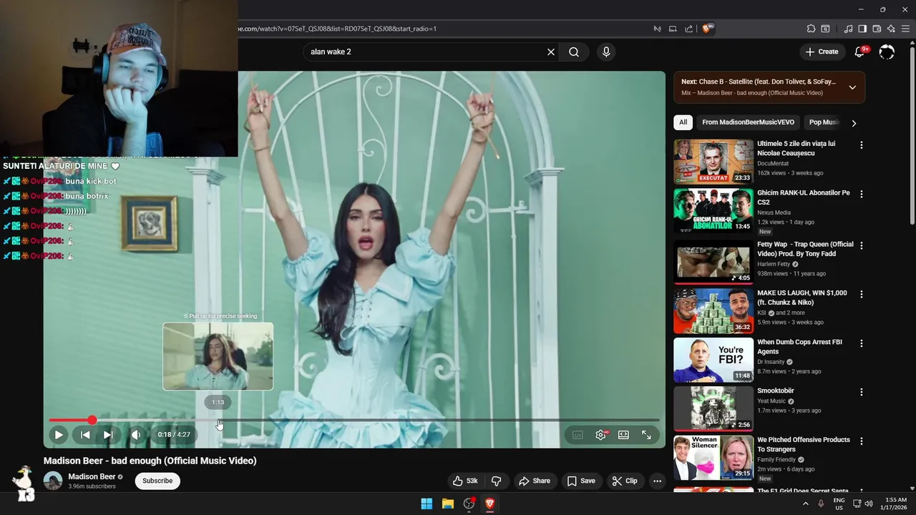Toggle subtitles/closed captions in player
916x515 pixels.
(578, 435)
